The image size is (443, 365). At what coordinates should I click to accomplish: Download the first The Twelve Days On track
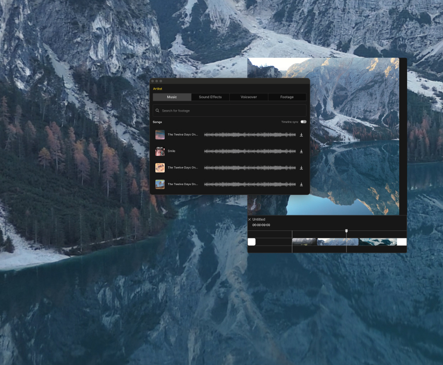click(301, 135)
